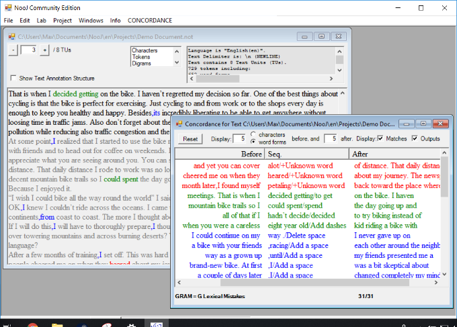Open the Project menu
457x327 pixels.
(63, 21)
